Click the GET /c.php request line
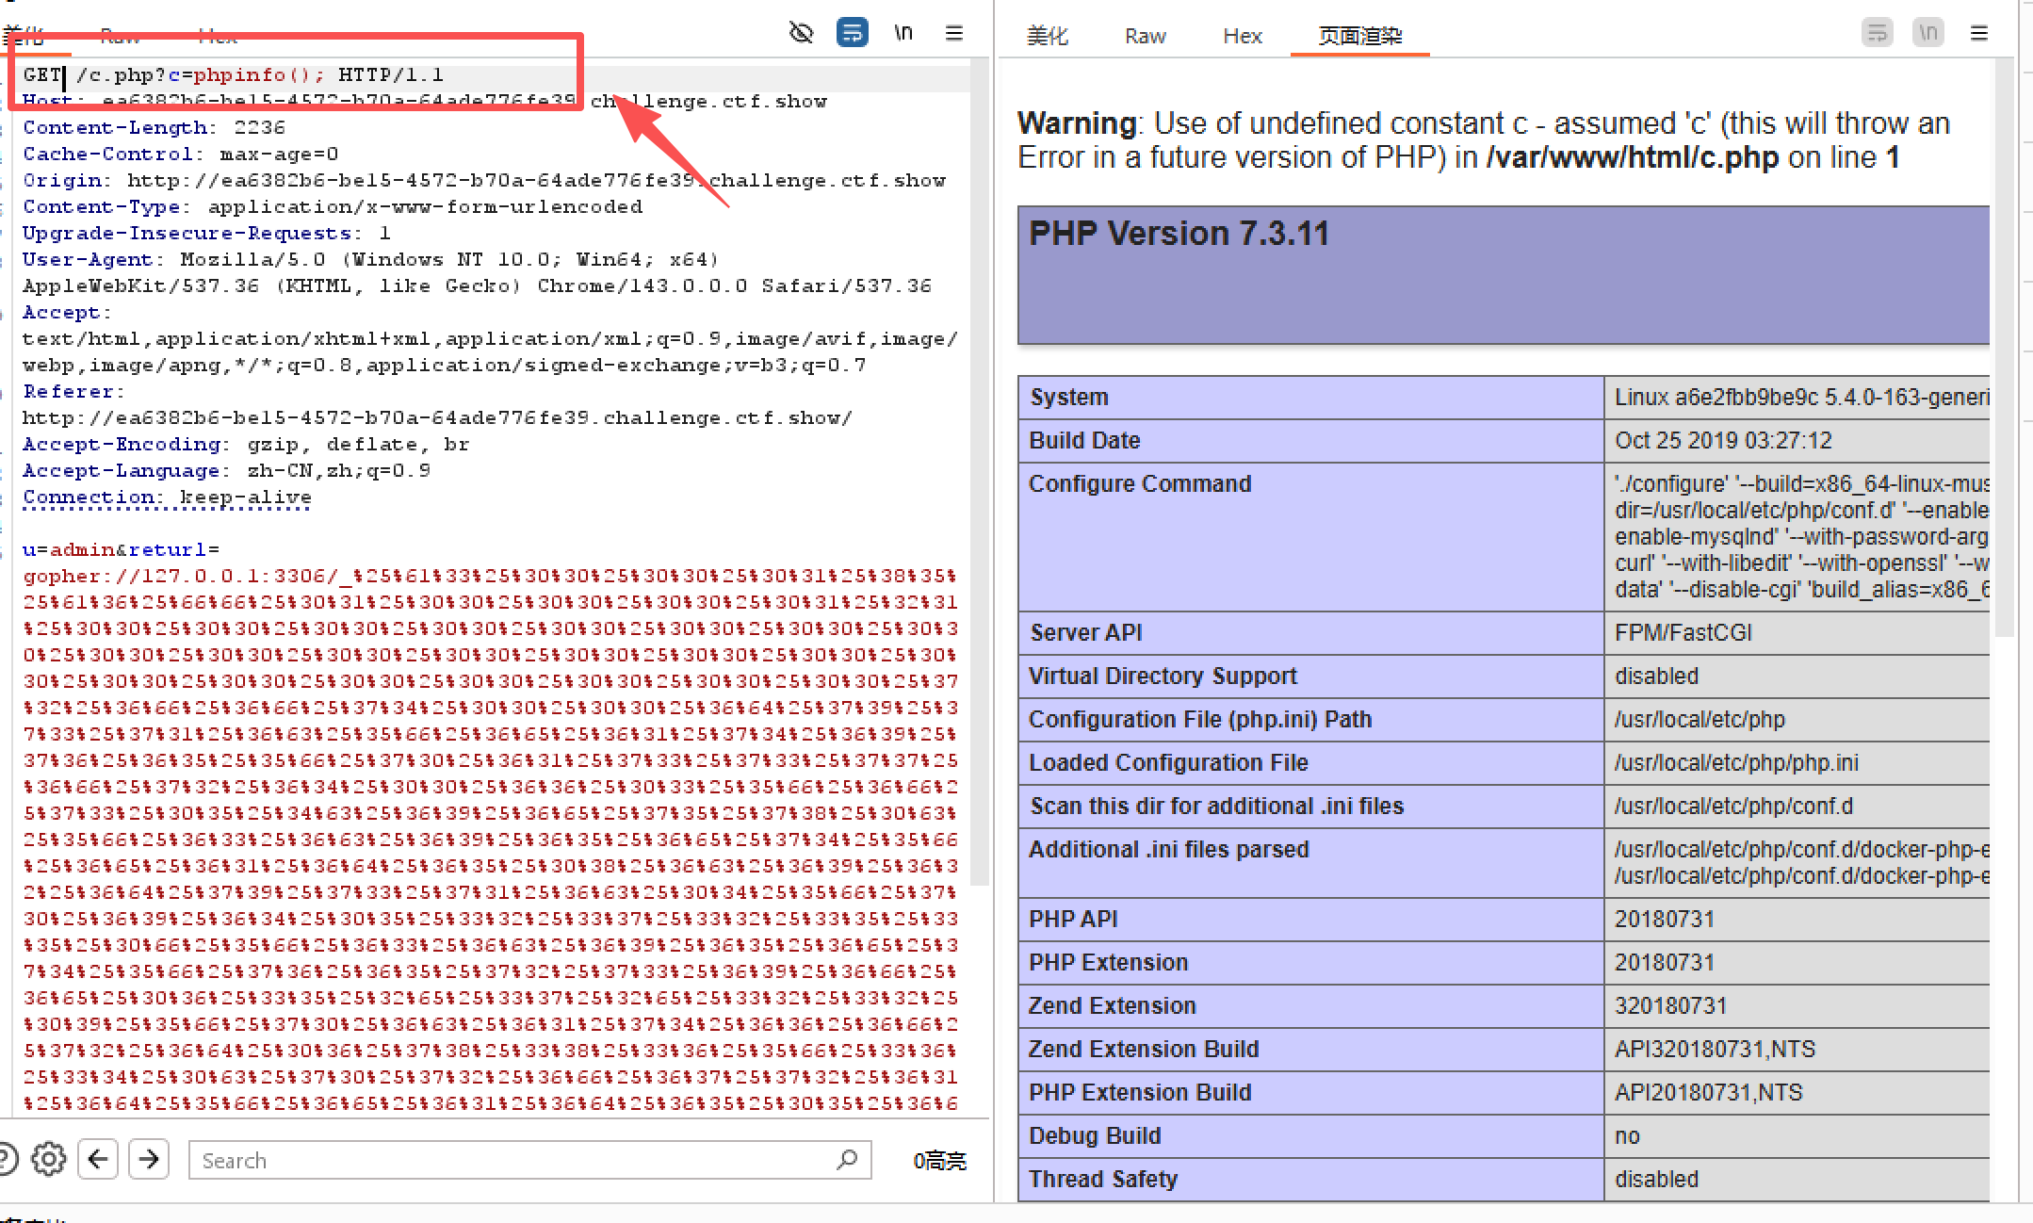Image resolution: width=2033 pixels, height=1223 pixels. (x=233, y=74)
